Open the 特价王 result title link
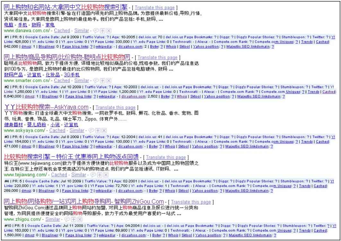 click(x=71, y=157)
